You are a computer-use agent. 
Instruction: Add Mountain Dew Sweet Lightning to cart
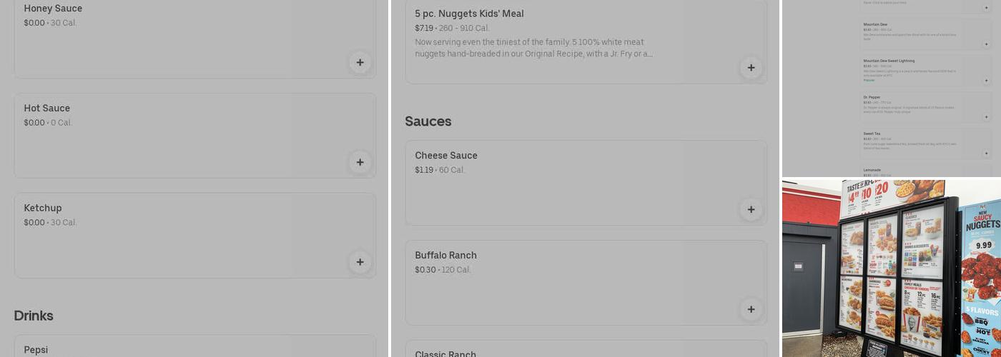tap(986, 81)
